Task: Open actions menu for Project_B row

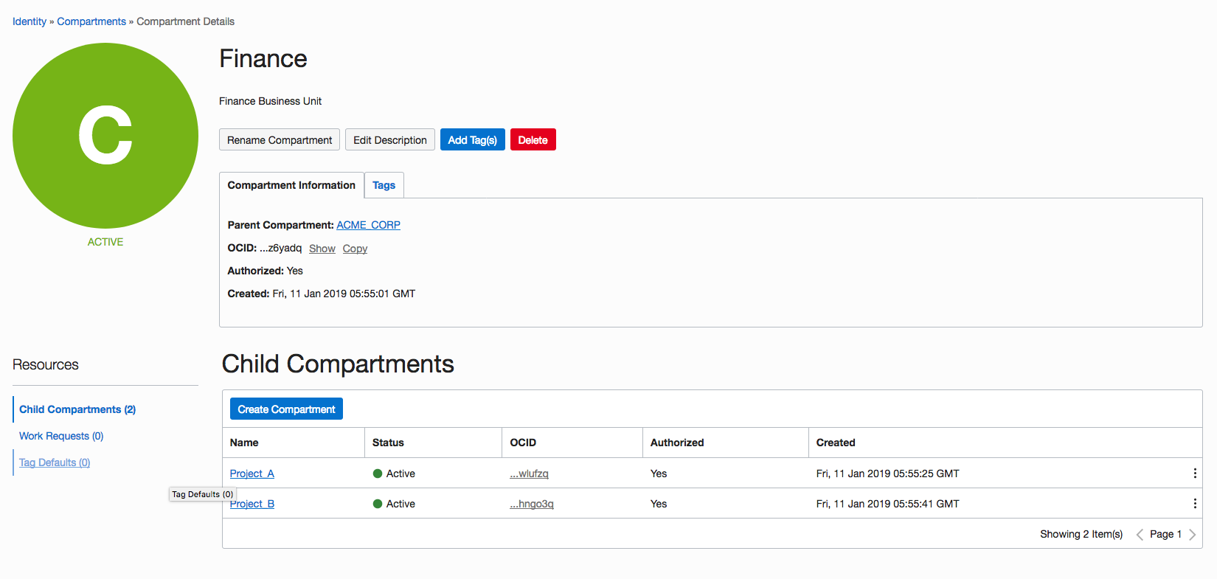Action: pos(1195,504)
